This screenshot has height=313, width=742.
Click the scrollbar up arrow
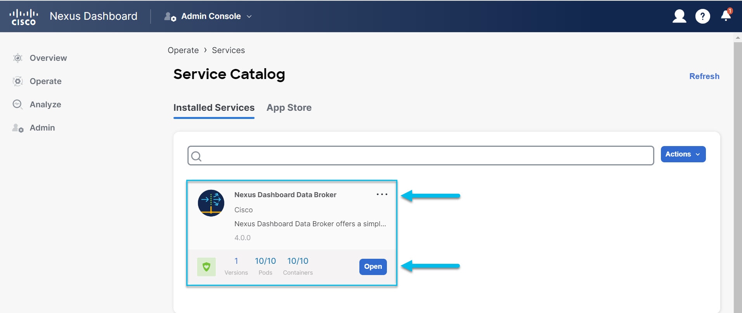(738, 38)
